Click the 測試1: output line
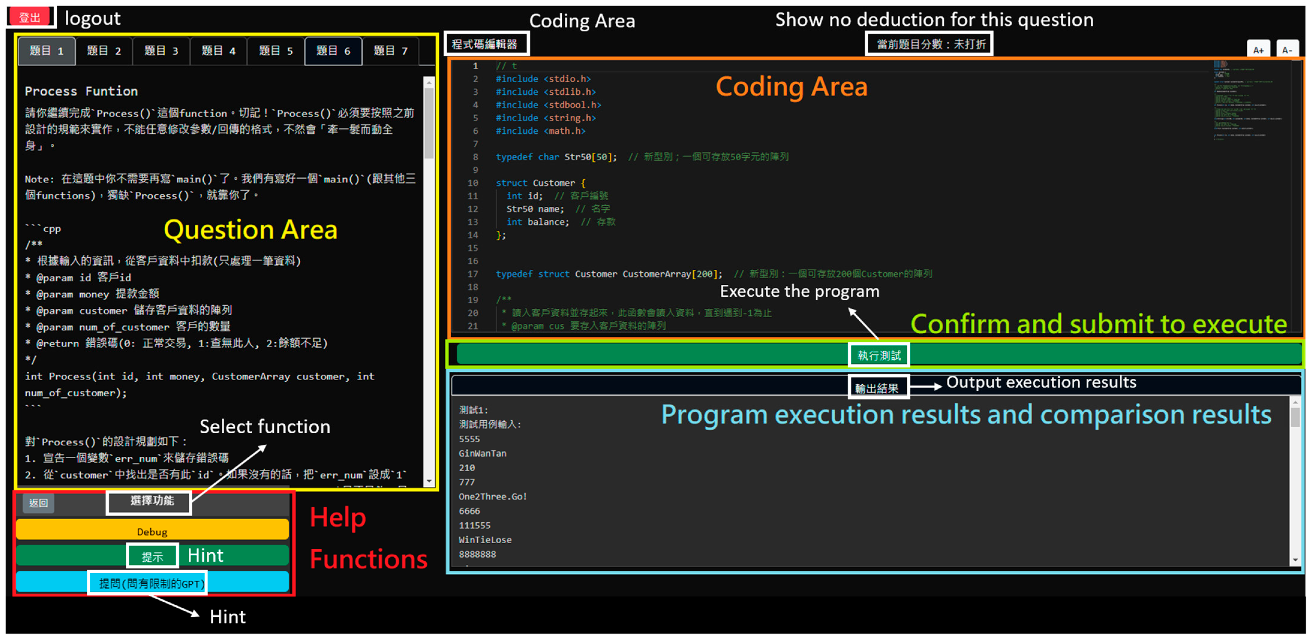The width and height of the screenshot is (1310, 641). point(474,410)
